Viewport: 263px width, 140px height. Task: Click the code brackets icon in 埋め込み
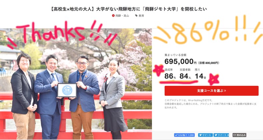(x=235, y=135)
